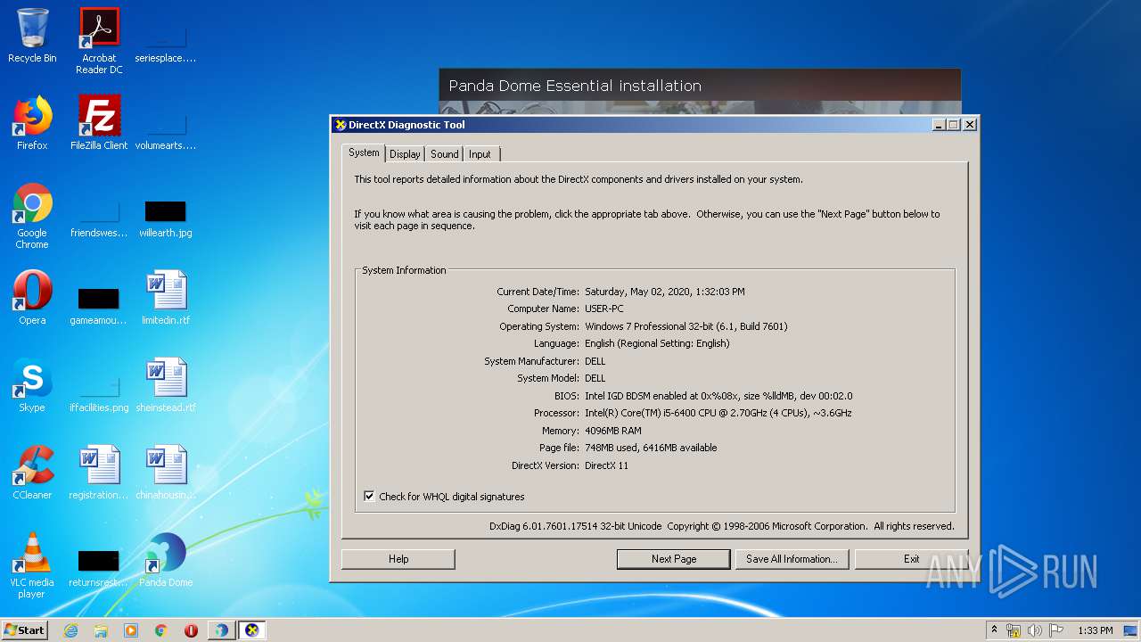Click Opera icon in the taskbar
The width and height of the screenshot is (1141, 642).
(x=191, y=630)
